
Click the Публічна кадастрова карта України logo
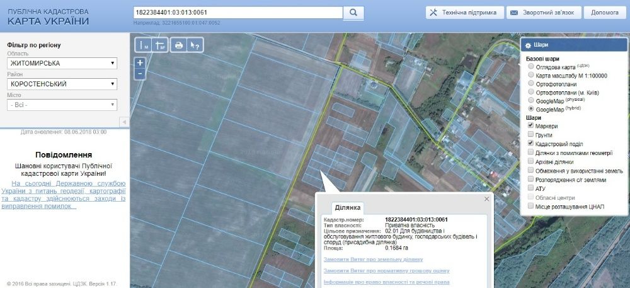click(x=49, y=17)
